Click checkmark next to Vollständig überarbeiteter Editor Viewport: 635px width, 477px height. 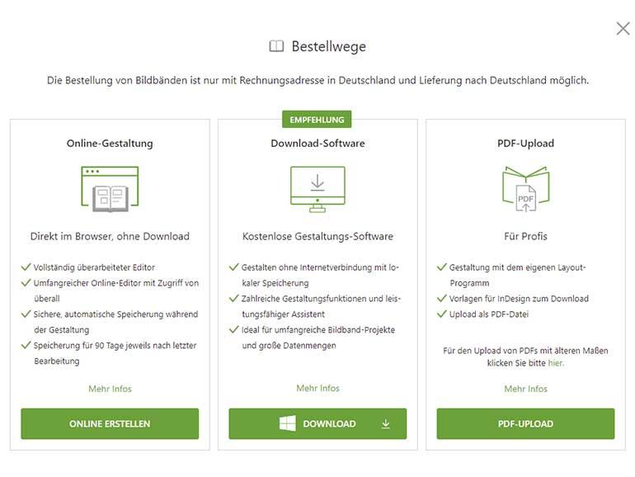[26, 267]
